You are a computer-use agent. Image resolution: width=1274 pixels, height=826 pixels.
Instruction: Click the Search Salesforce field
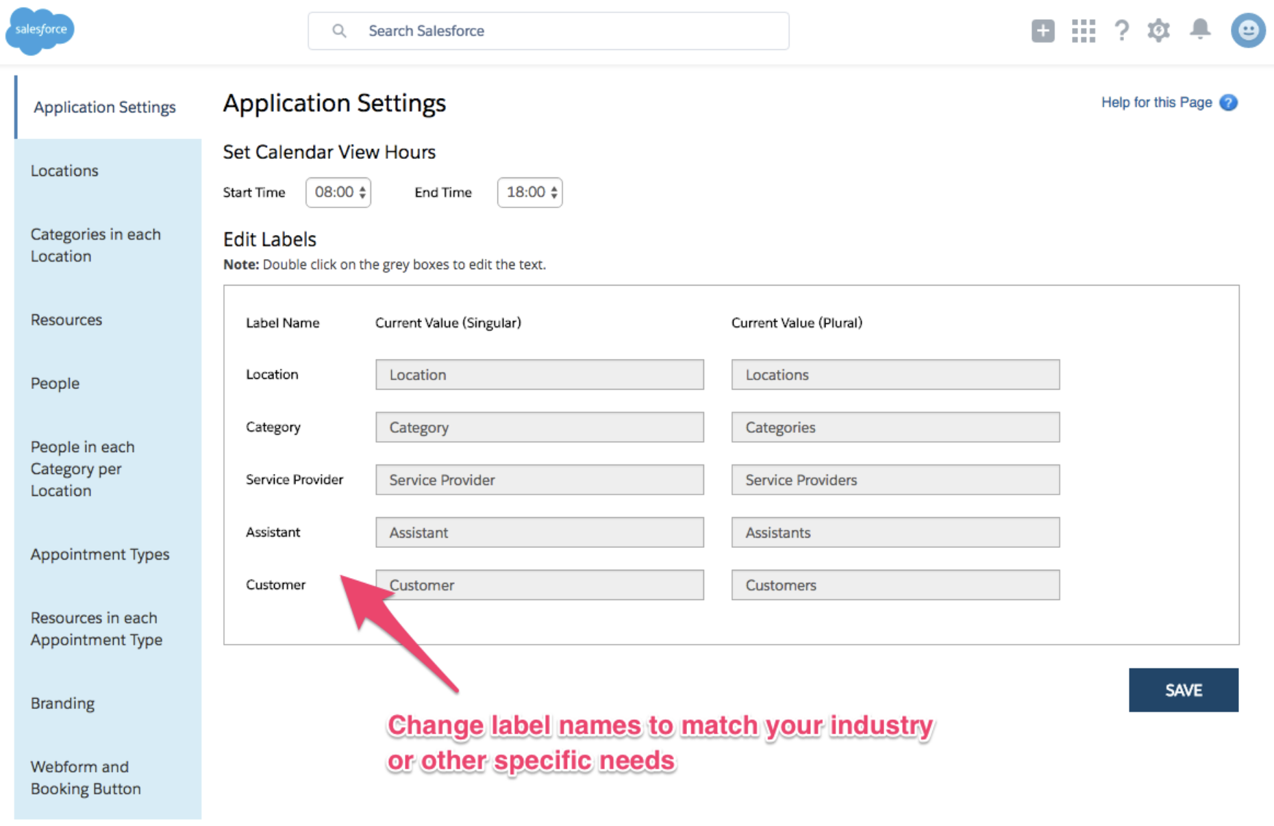pyautogui.click(x=548, y=31)
